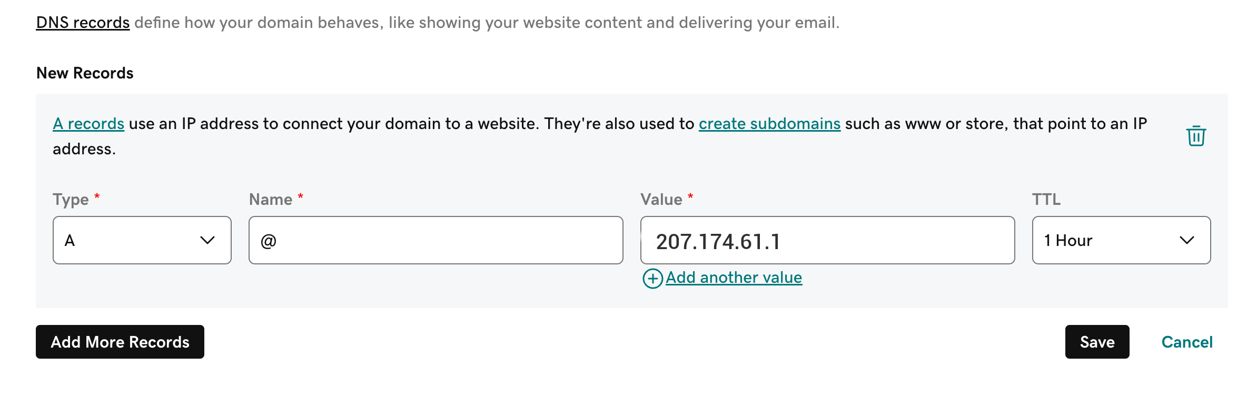Open the DNS records link
The image size is (1247, 395).
[x=83, y=23]
